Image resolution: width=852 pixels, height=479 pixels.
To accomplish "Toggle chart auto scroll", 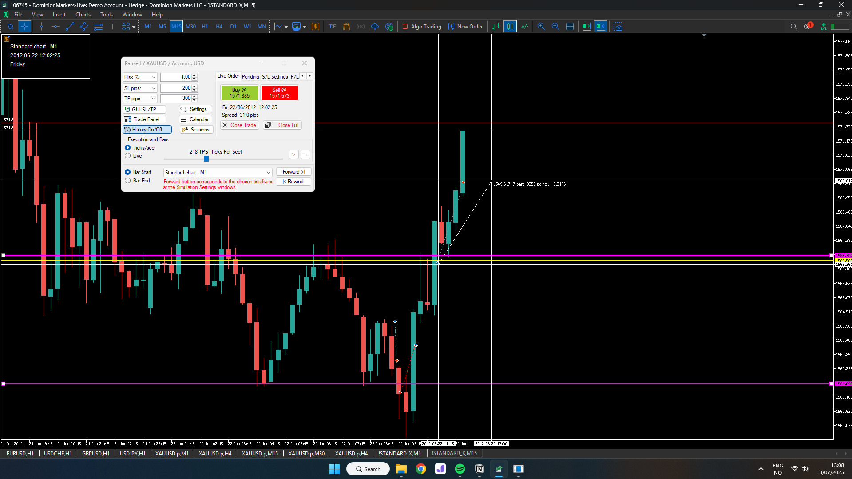I will [586, 27].
